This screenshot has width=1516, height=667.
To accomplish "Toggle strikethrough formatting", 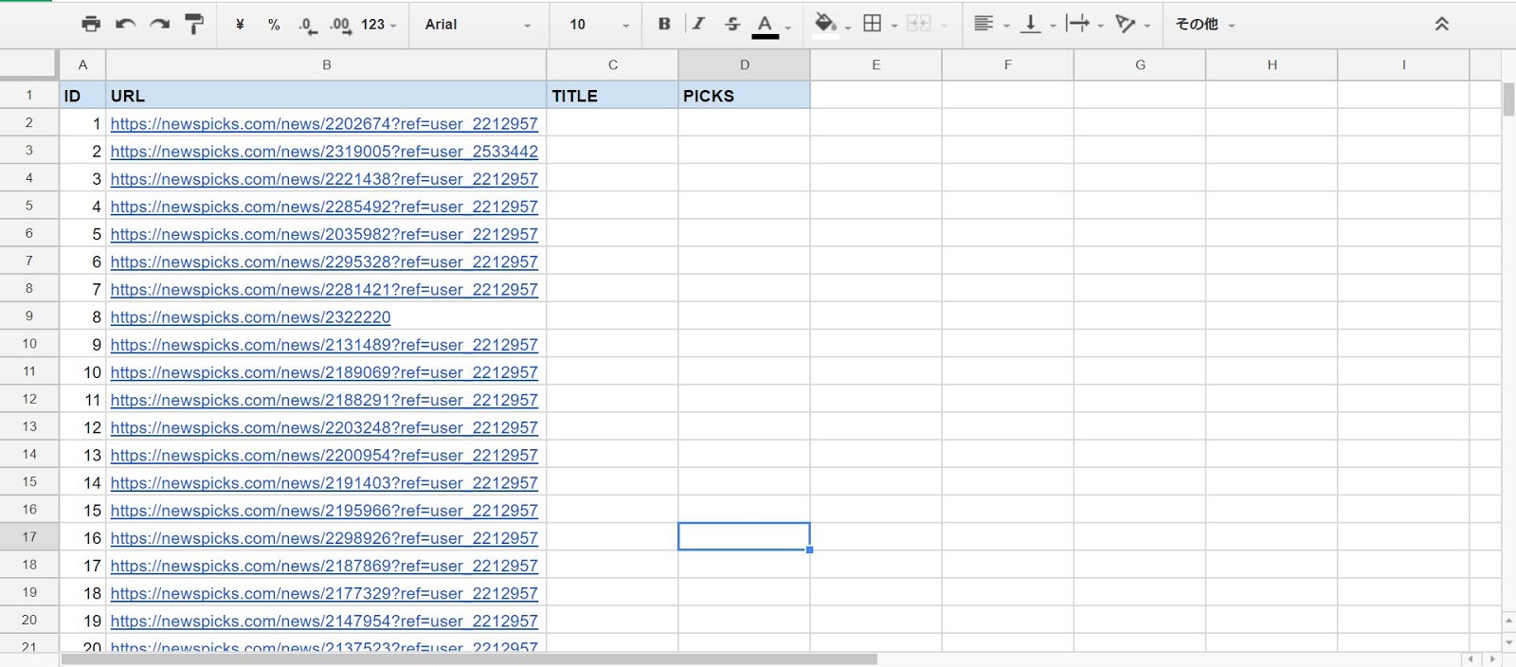I will click(x=731, y=24).
